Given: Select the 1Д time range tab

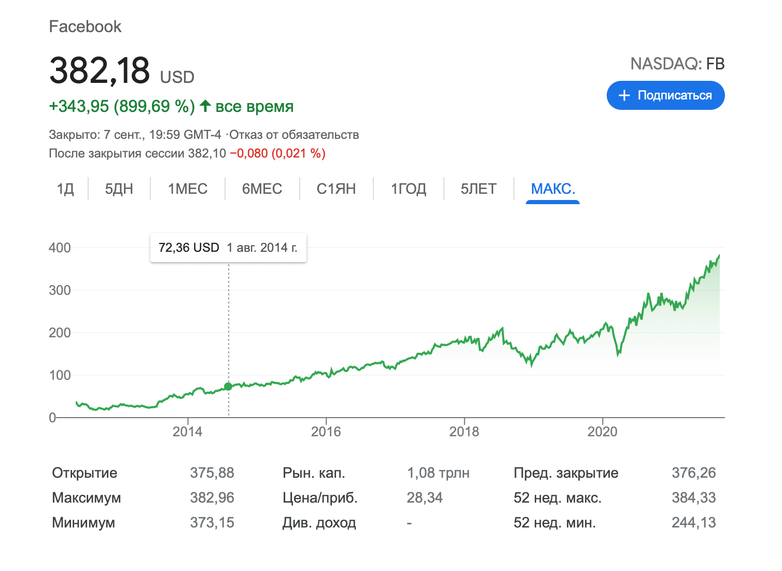Looking at the screenshot, I should pos(65,189).
